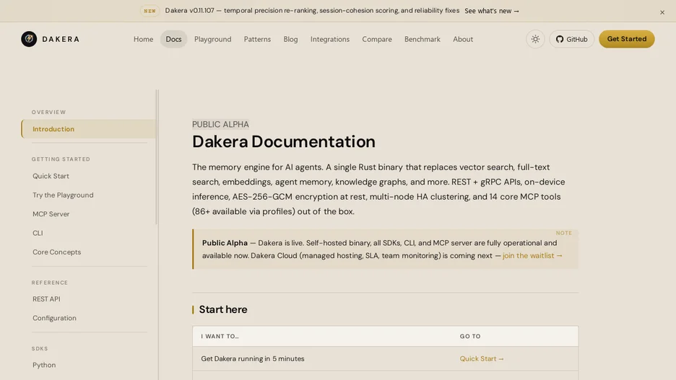Click the NOTE tag in callout
This screenshot has width=676, height=380.
click(563, 233)
